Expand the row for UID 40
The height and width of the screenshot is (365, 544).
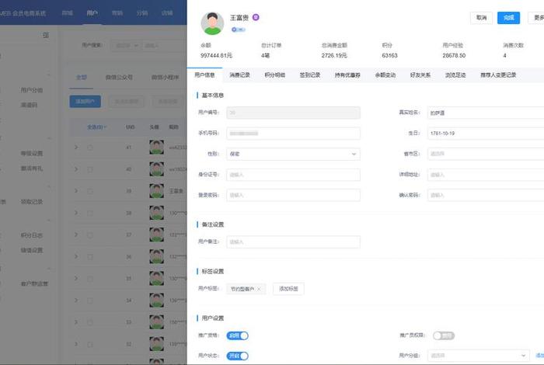tap(76, 169)
